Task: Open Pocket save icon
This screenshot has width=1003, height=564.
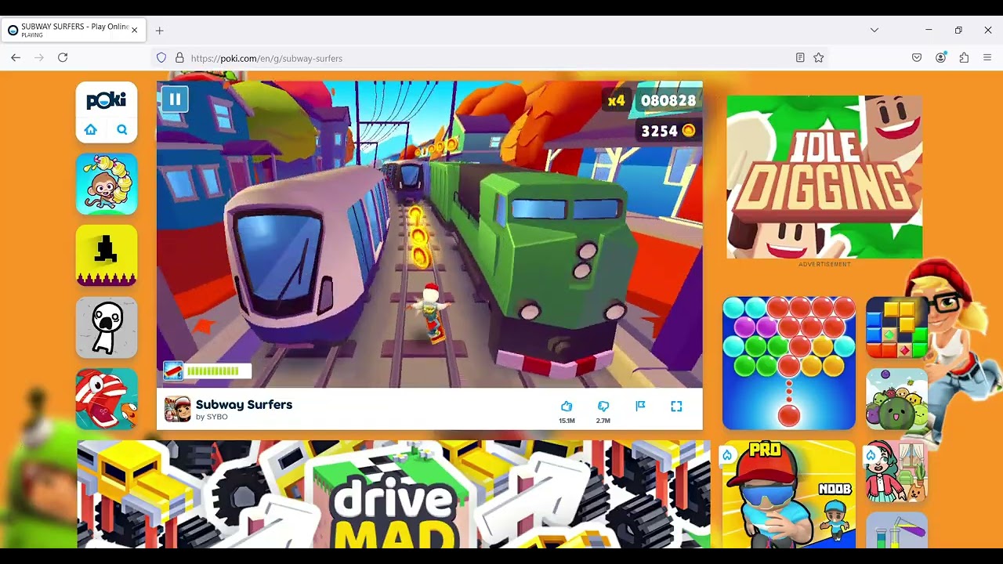Action: (917, 58)
